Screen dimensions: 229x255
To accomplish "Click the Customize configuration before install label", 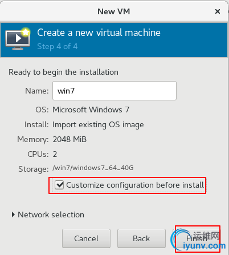I will point(135,185).
